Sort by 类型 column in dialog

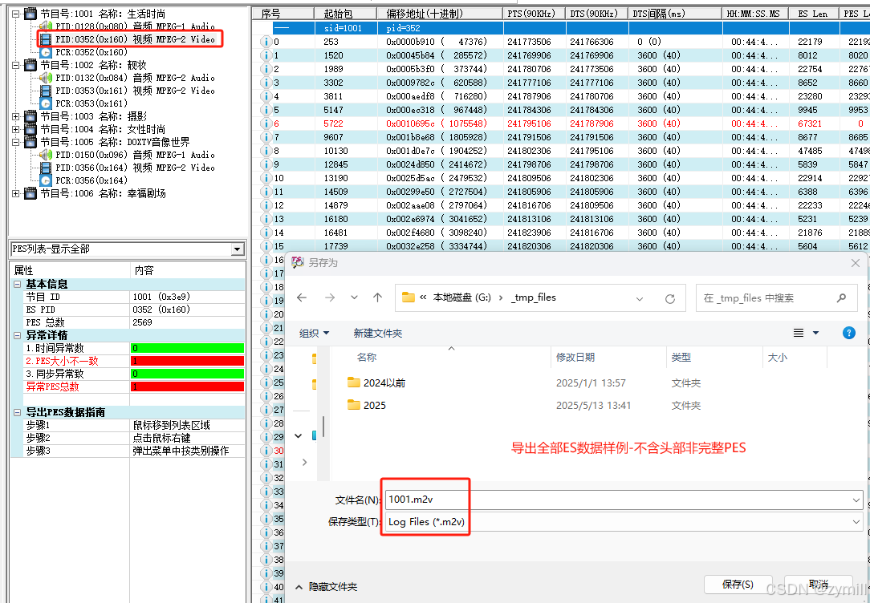coord(681,358)
